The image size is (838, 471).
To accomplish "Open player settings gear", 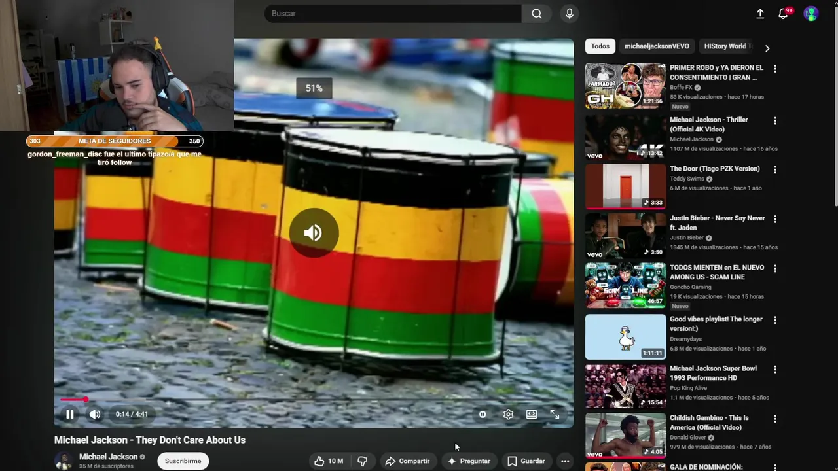I will click(508, 414).
